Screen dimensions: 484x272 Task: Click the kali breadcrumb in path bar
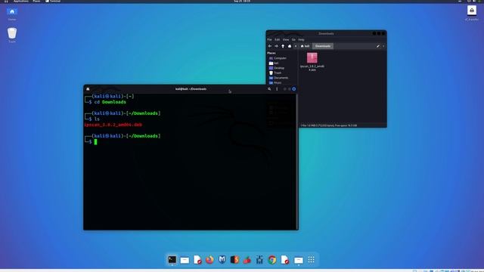pos(305,46)
